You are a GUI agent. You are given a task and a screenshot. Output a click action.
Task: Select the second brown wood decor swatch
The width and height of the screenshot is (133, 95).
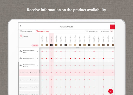click(x=47, y=45)
